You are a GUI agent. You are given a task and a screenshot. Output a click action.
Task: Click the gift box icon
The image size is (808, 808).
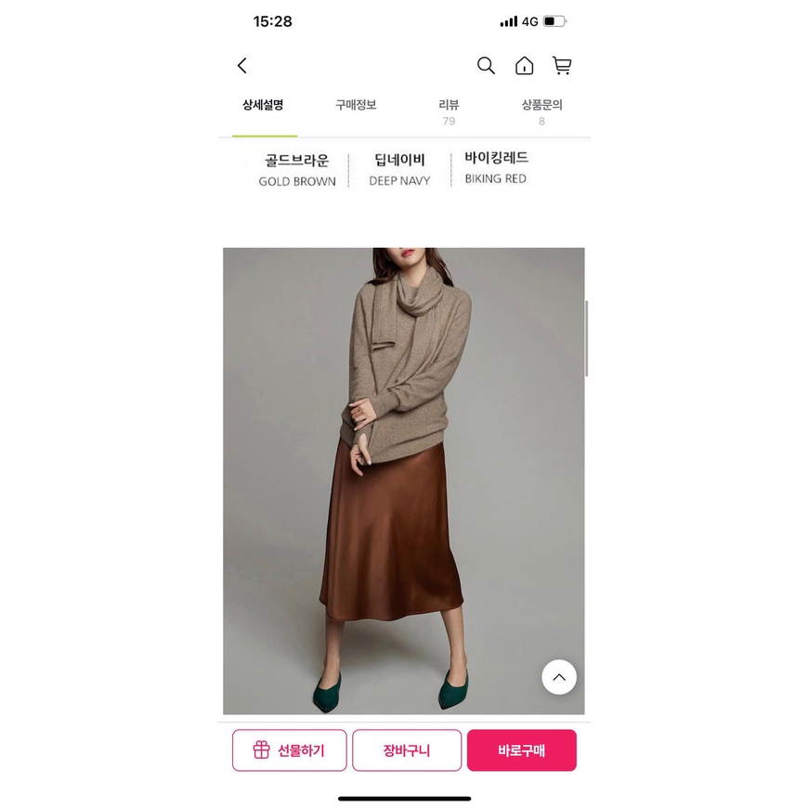[261, 749]
